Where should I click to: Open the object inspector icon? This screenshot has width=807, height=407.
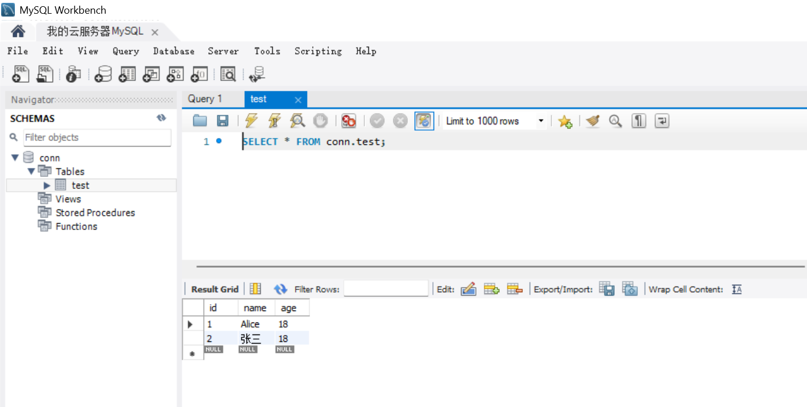[74, 74]
